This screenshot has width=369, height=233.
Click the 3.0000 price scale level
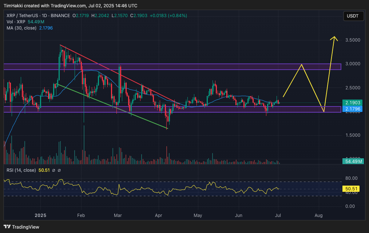(353, 64)
